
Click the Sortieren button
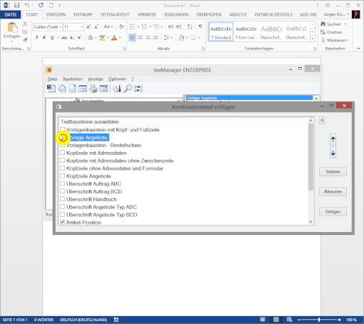(333, 171)
